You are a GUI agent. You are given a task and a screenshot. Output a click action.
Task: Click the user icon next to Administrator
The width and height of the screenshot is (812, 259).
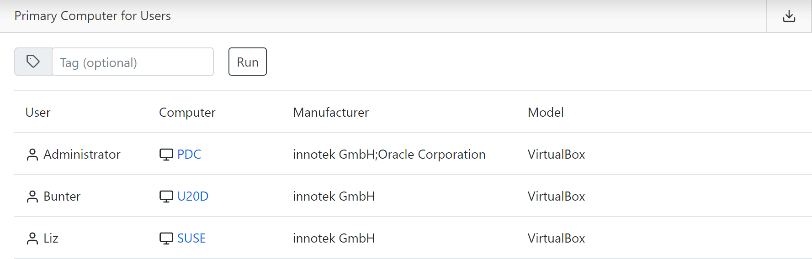(x=32, y=155)
